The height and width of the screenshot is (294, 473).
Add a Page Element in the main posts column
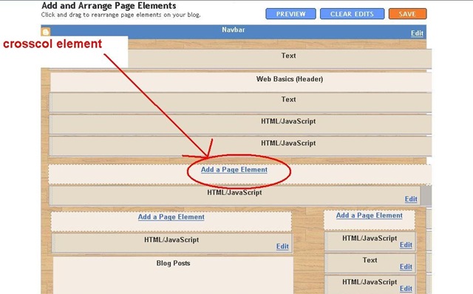[171, 217]
